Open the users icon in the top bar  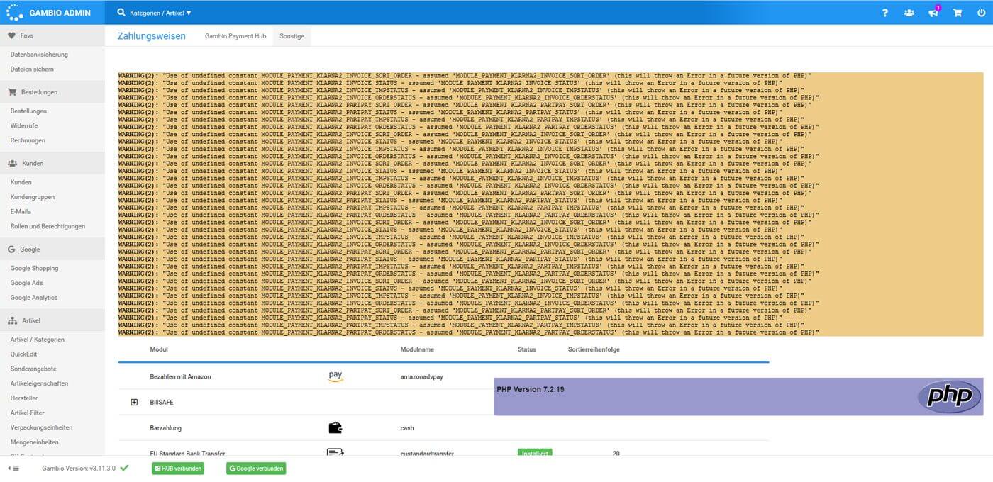(x=909, y=13)
